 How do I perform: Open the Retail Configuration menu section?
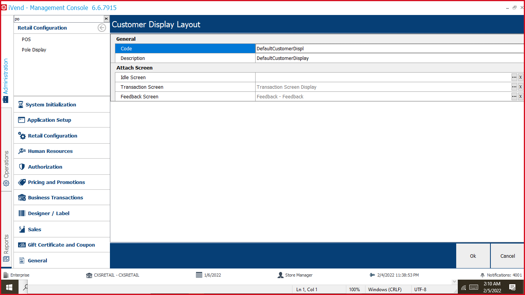tap(62, 136)
